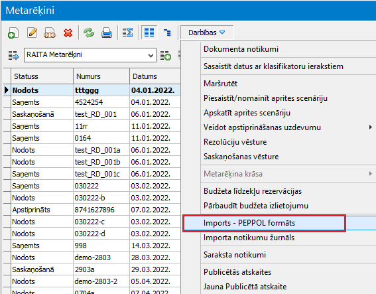This screenshot has width=376, height=294.
Task: Click the date 29.03.2022. cell
Action: click(155, 269)
